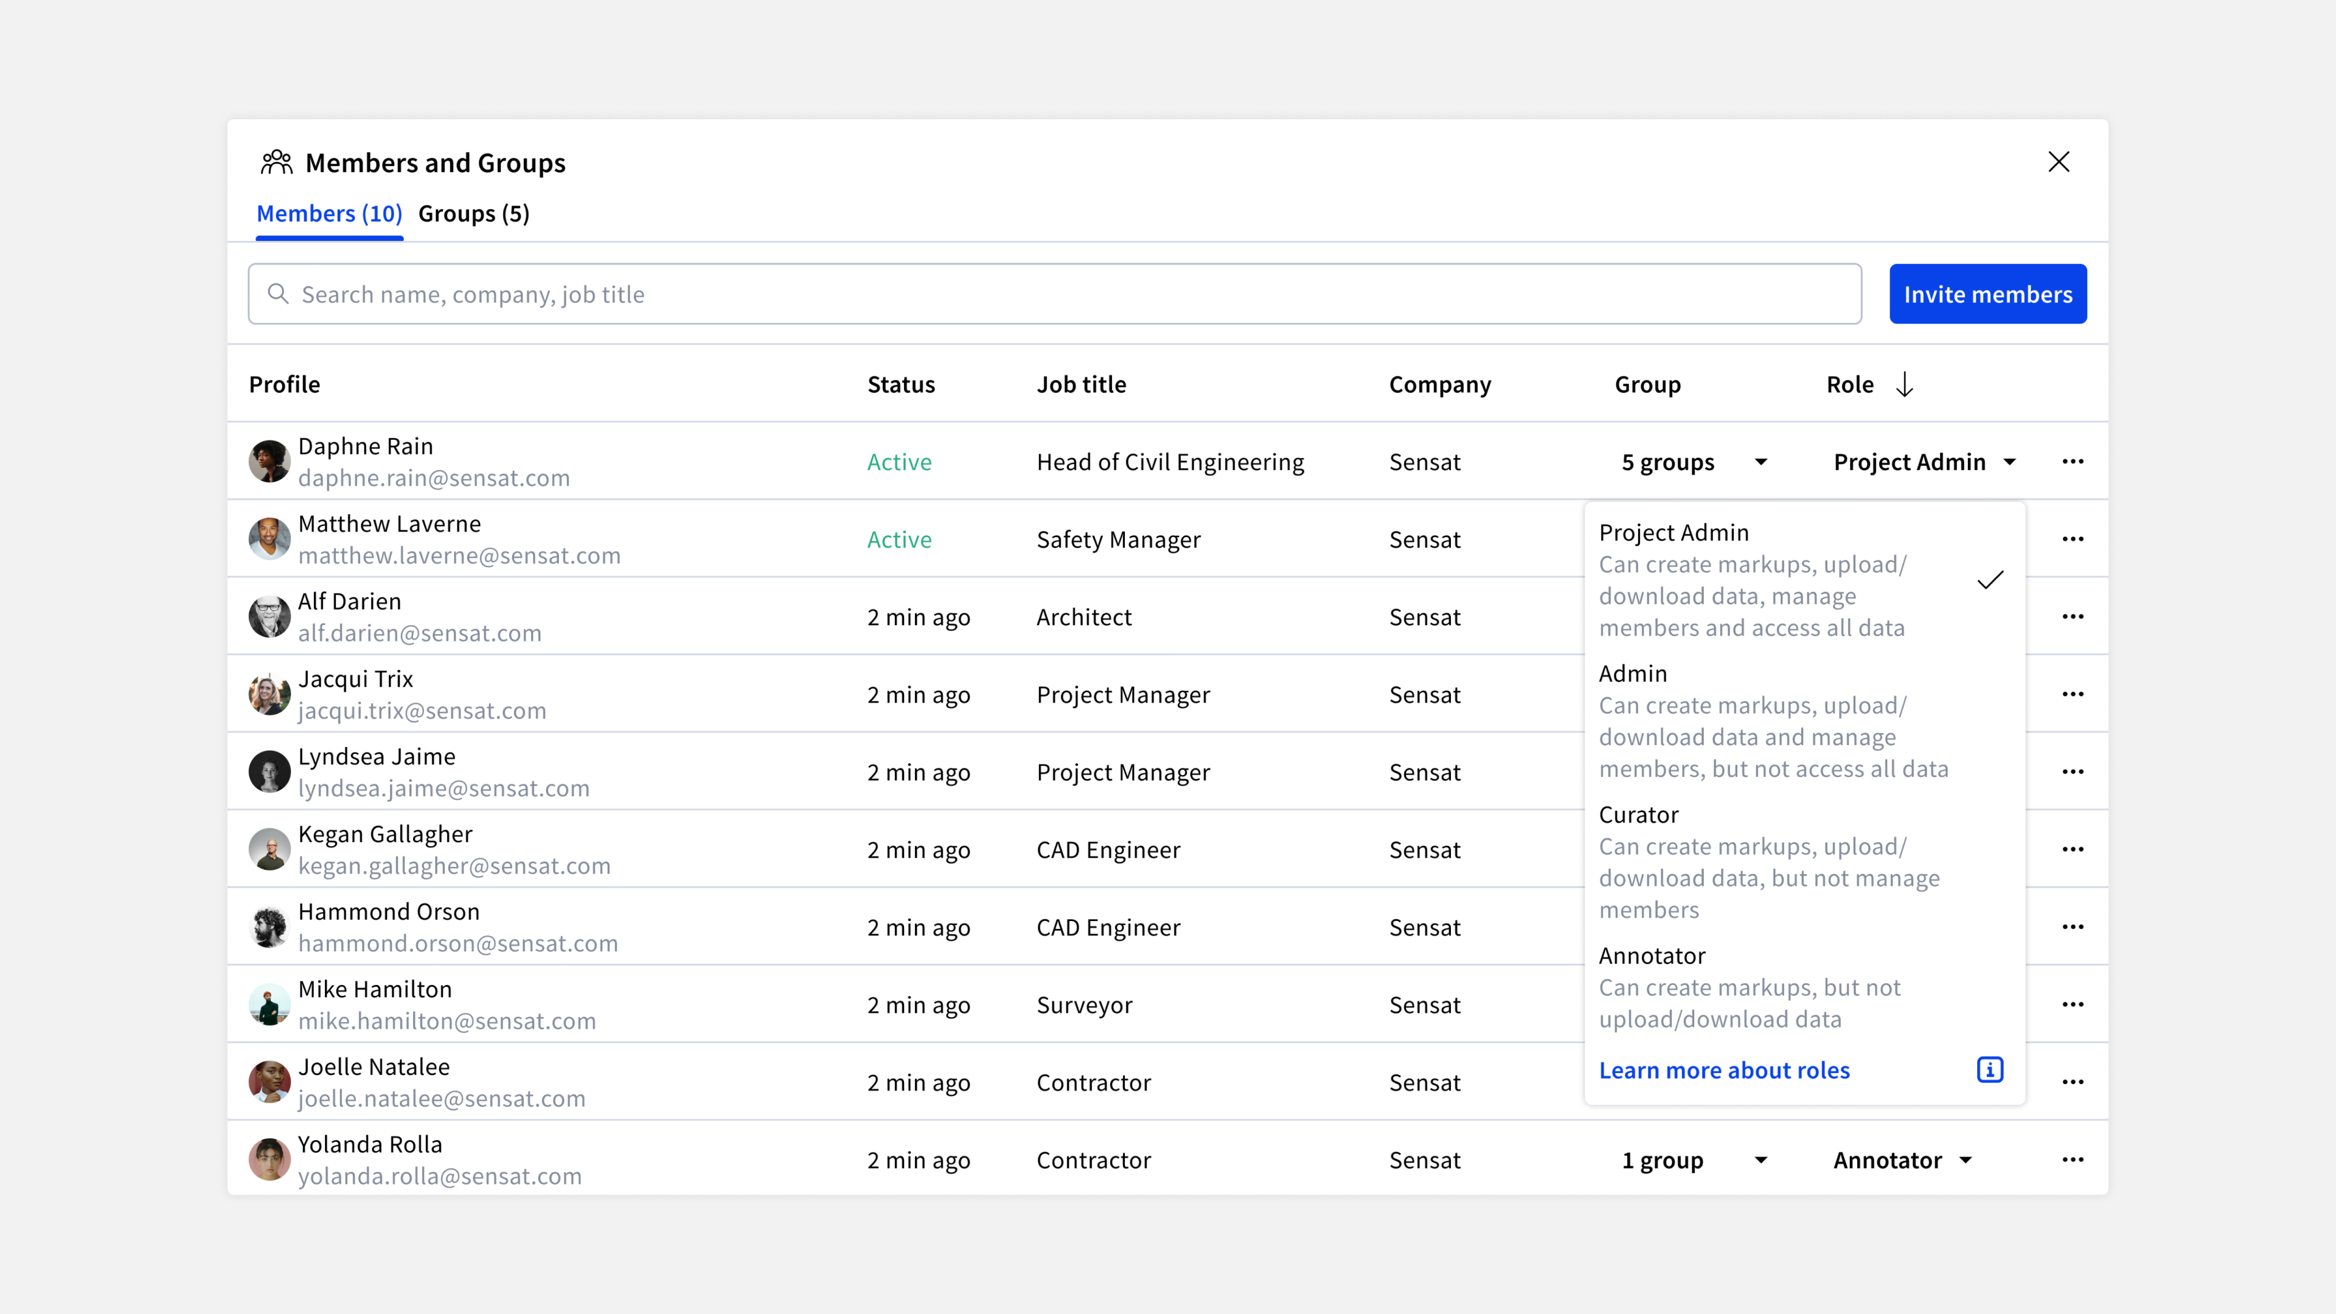Click the Safety Manager job title
2336x1314 pixels.
(1118, 540)
